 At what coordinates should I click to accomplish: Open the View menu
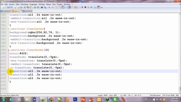(18, 4)
